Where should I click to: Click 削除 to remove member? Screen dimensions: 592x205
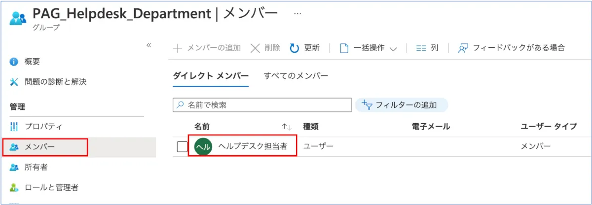265,48
